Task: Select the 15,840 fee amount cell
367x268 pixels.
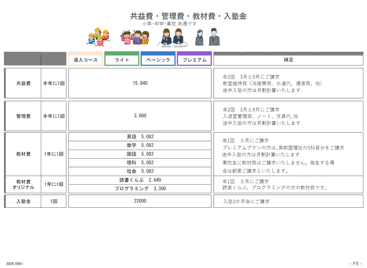Action: coord(140,83)
